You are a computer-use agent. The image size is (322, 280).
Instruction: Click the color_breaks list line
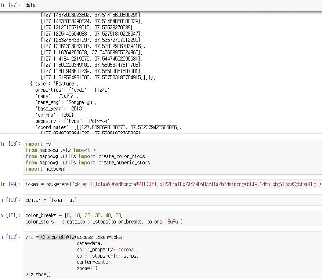pos(74,215)
